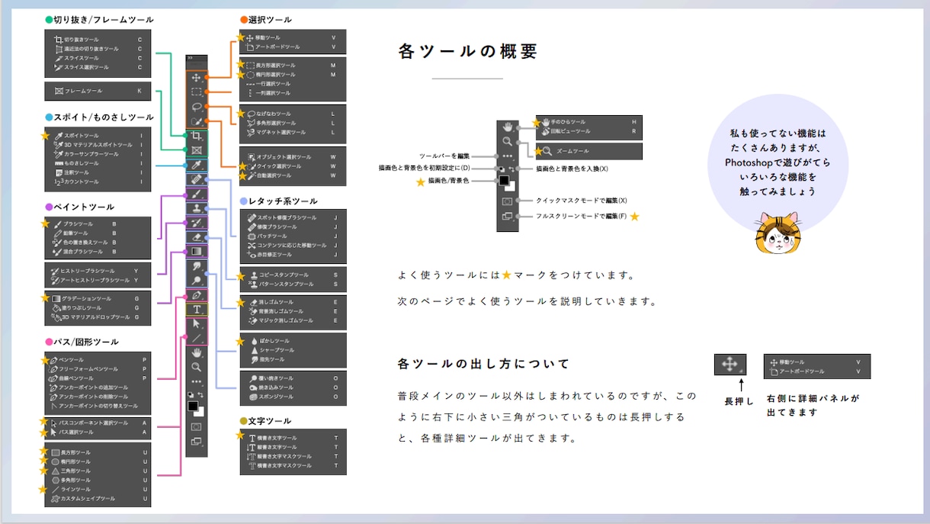Click white background swatch in the tall toolbar
The width and height of the screenshot is (930, 524).
point(199,412)
